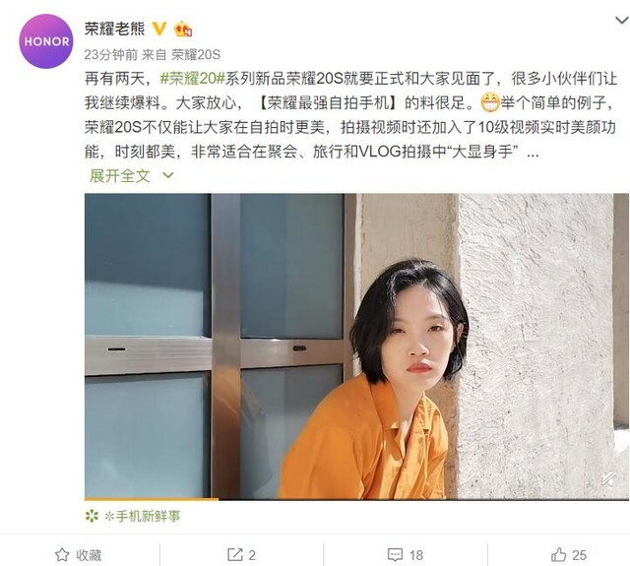Open the 手机新鲜事 topic tag
Viewport: 630px width, 566px height.
[x=142, y=516]
